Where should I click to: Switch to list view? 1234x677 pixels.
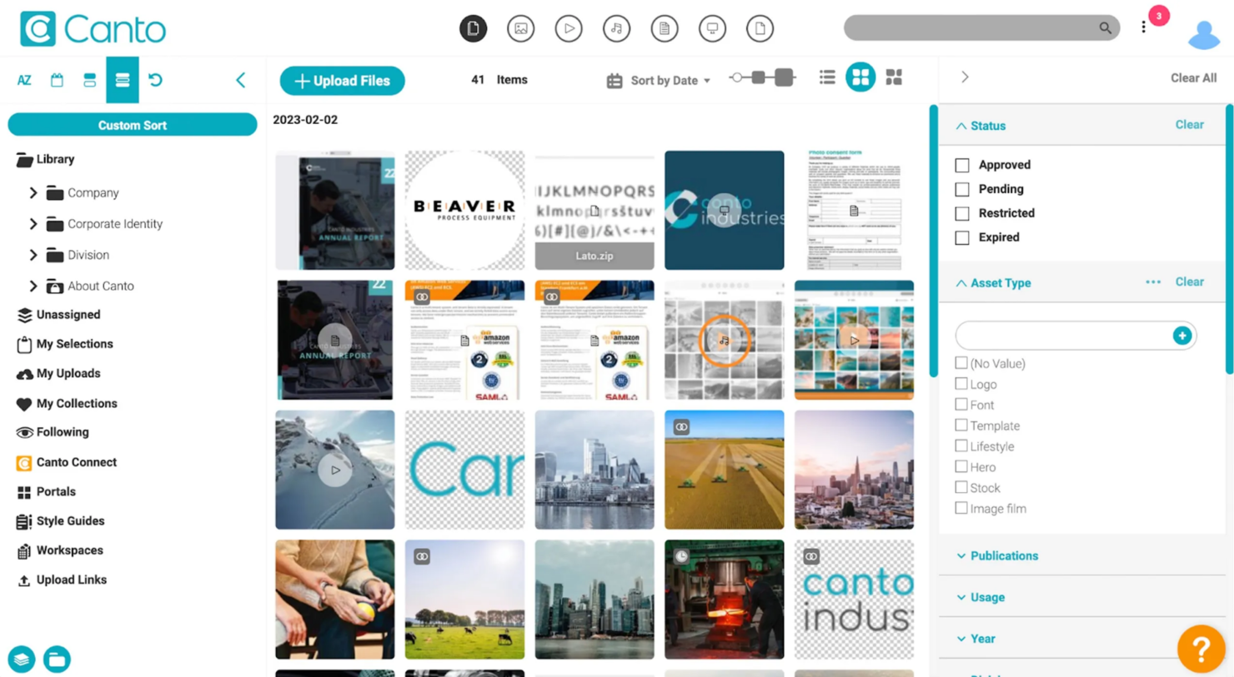pos(827,77)
